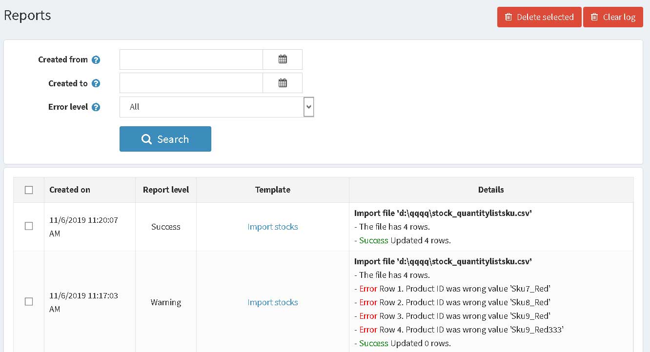Click trash icon on Delete selected button
This screenshot has height=352, width=650.
(508, 17)
